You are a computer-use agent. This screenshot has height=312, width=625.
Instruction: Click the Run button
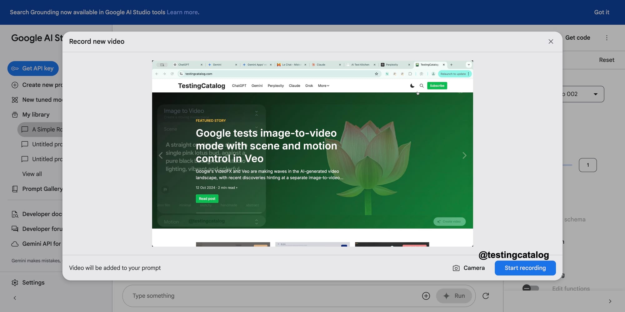coord(454,296)
